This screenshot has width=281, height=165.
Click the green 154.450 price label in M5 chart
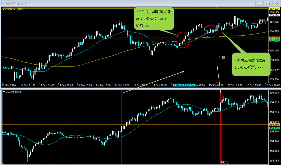coord(274,128)
